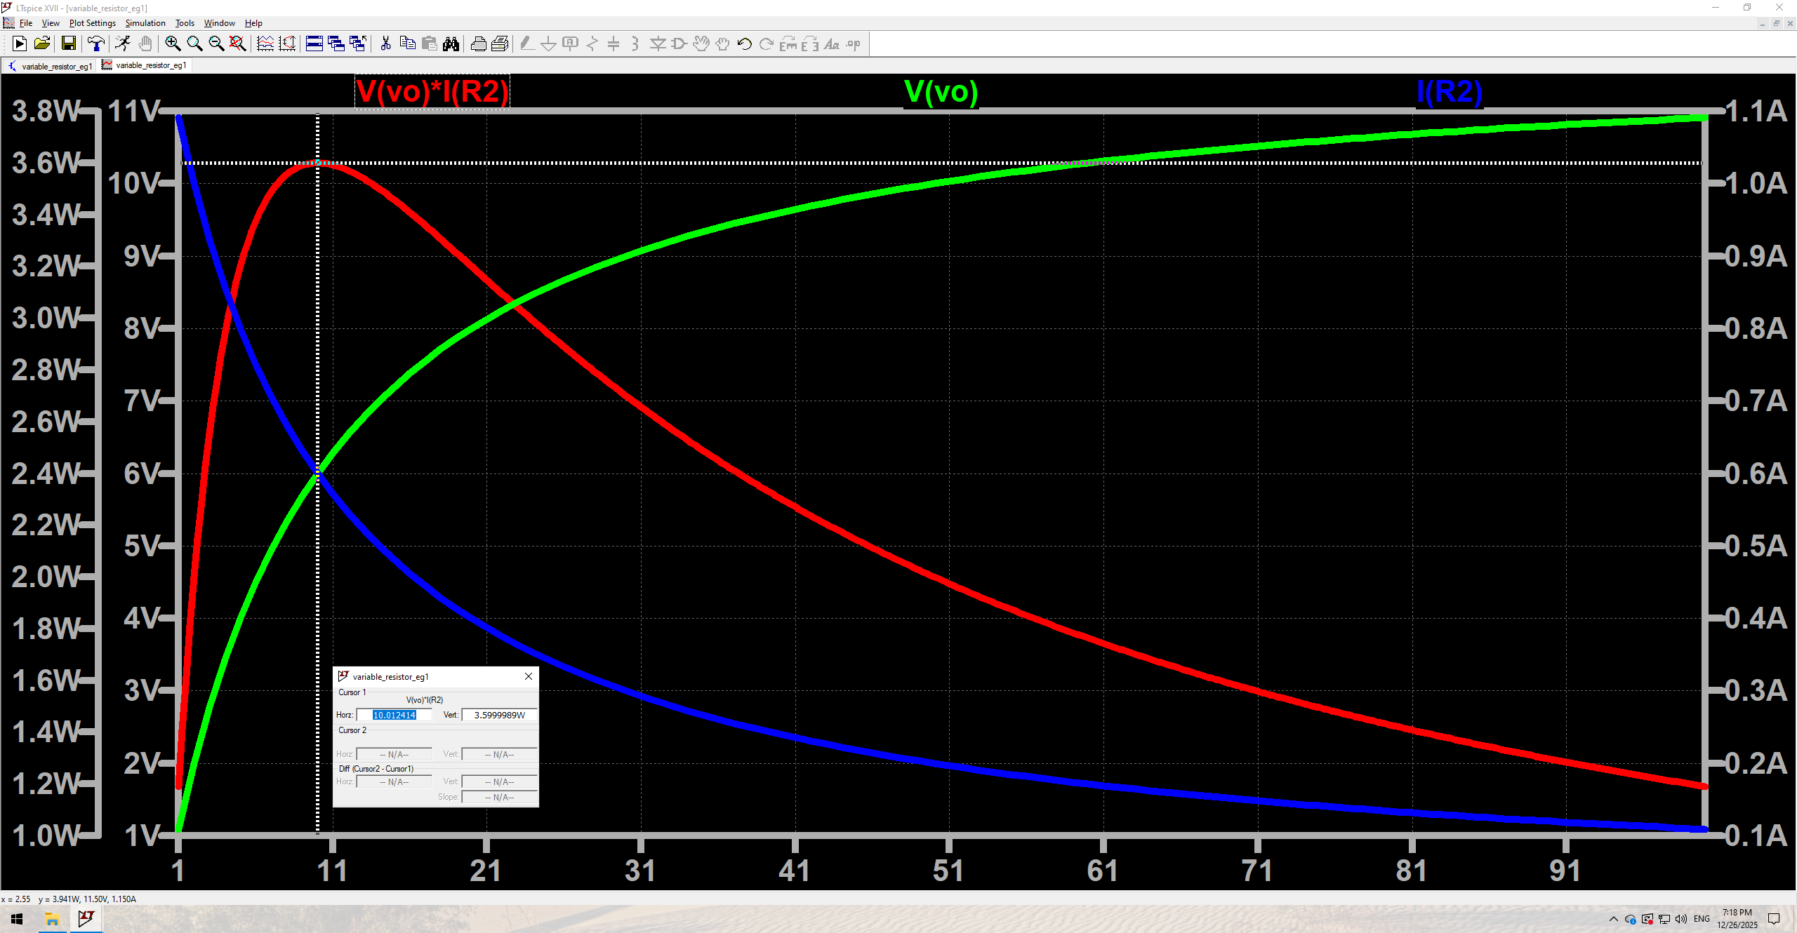Close the variable_resistor_eg1 cursor dialog
The width and height of the screenshot is (1797, 933).
pyautogui.click(x=529, y=676)
